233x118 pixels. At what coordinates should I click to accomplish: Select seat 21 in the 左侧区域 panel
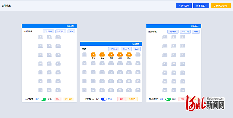point(58,90)
